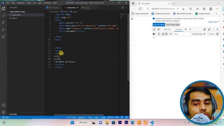224x126 pixels.
Task: Click the Spaces: 4 status item
Action: (82, 117)
